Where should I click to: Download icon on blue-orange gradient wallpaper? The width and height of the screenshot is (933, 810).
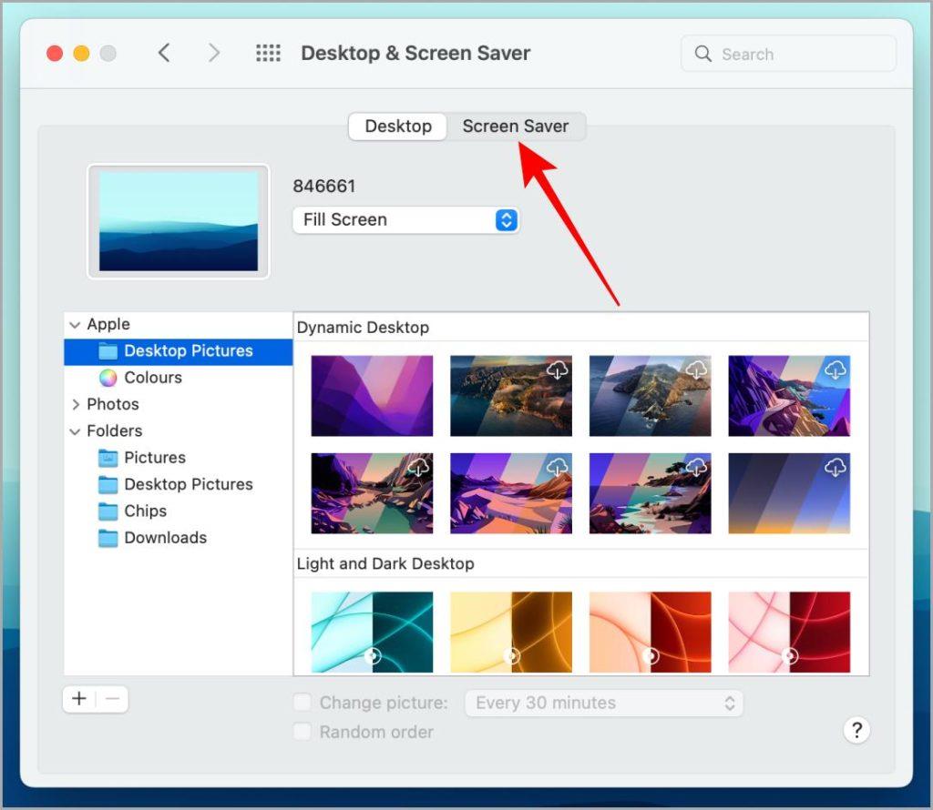(835, 467)
